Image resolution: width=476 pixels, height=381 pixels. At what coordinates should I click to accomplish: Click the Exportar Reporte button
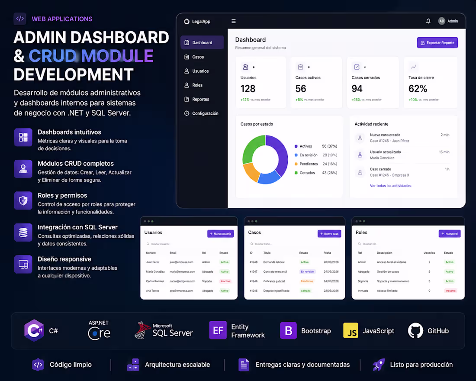[437, 43]
